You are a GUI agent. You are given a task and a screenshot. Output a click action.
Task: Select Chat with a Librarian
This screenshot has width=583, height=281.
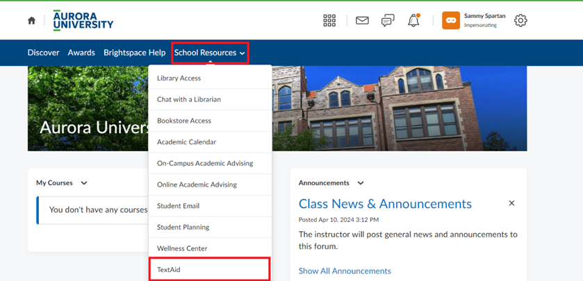(210, 99)
